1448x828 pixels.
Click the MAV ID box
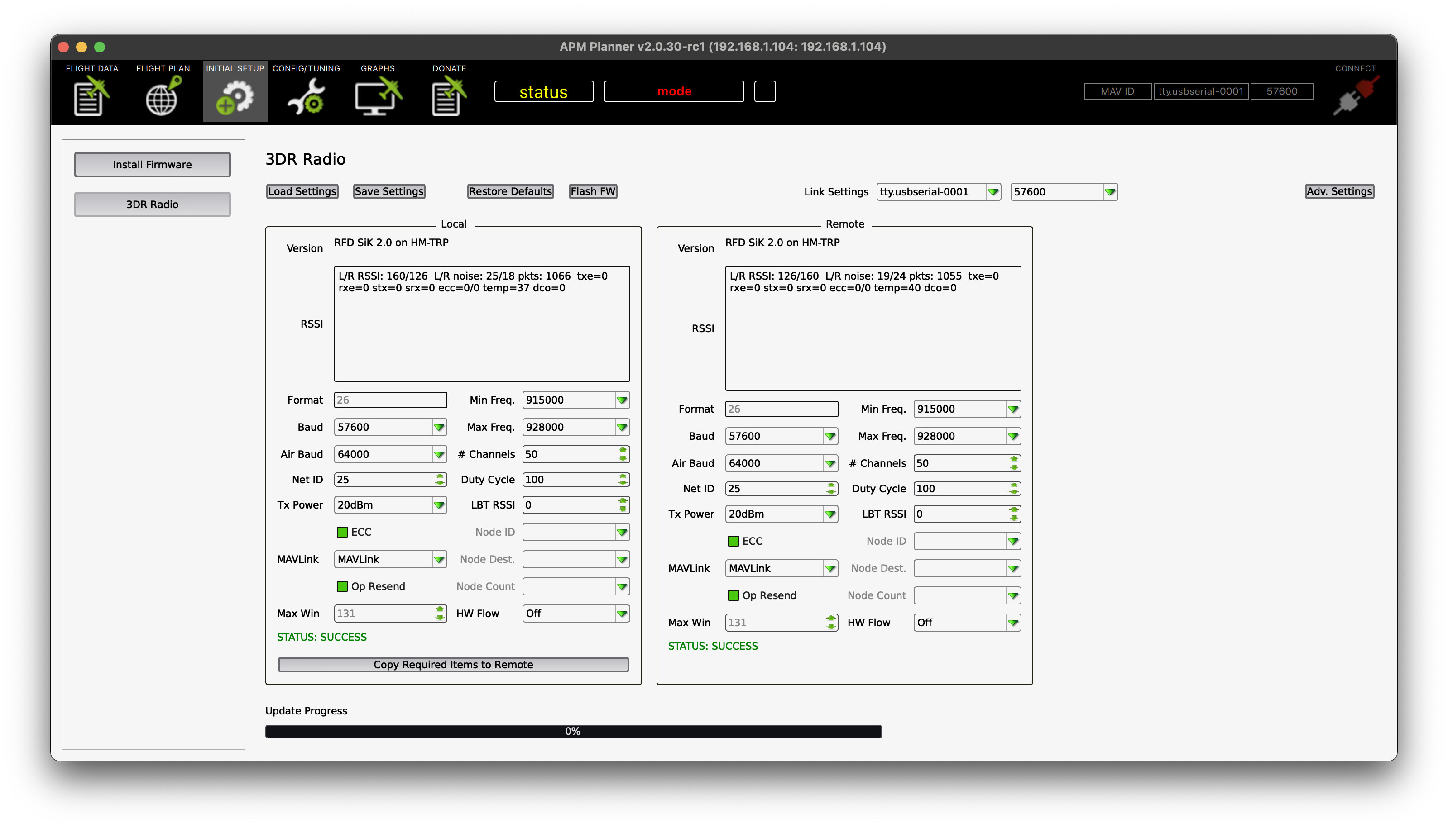1117,91
